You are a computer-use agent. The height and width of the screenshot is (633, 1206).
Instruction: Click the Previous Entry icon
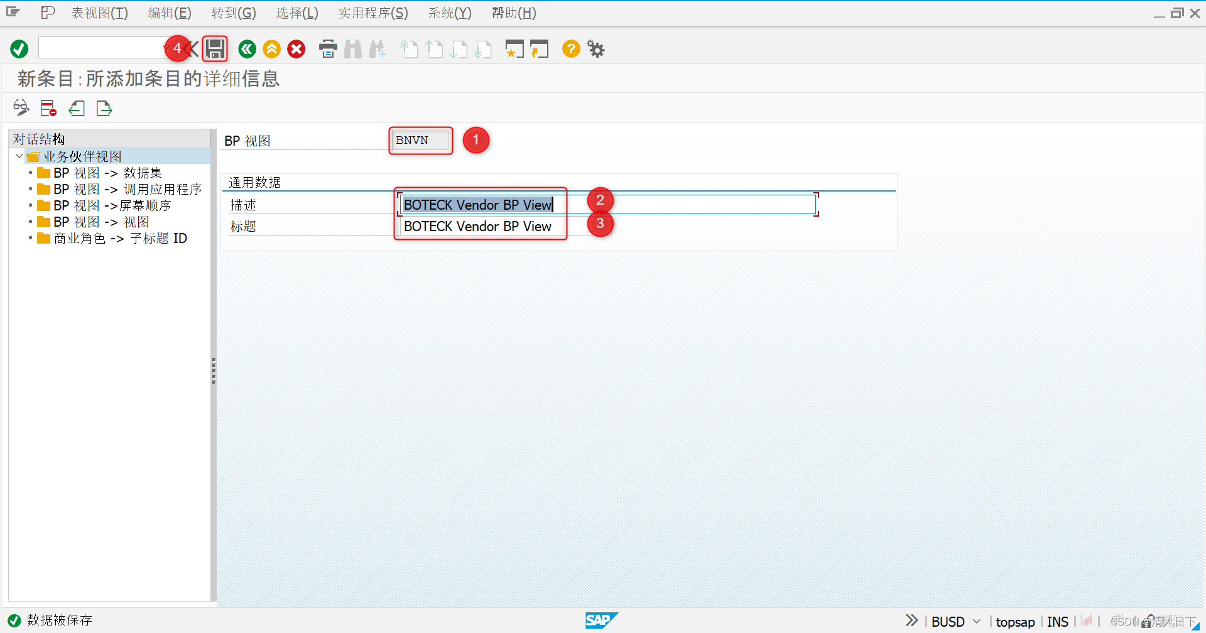tap(77, 109)
